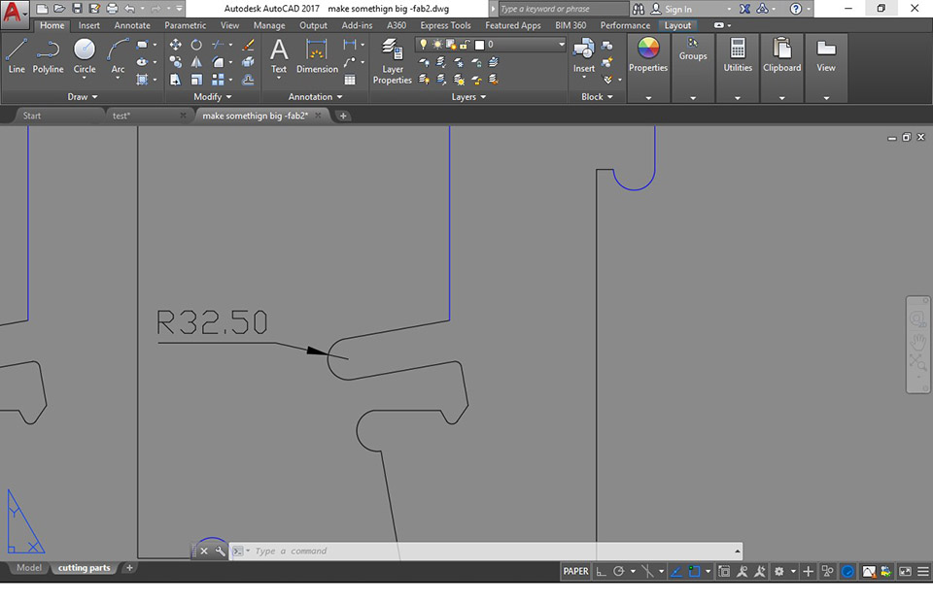The height and width of the screenshot is (602, 933).
Task: Expand the Block panel
Action: [598, 96]
